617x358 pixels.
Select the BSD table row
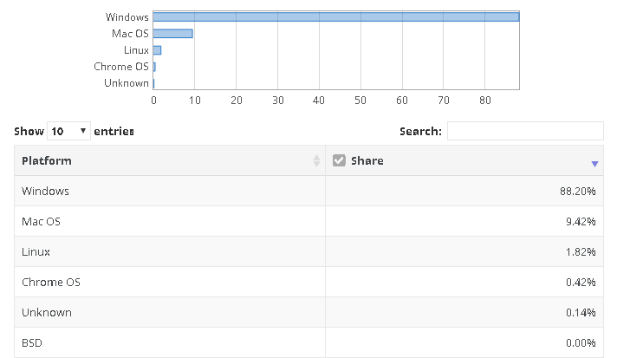(x=308, y=342)
